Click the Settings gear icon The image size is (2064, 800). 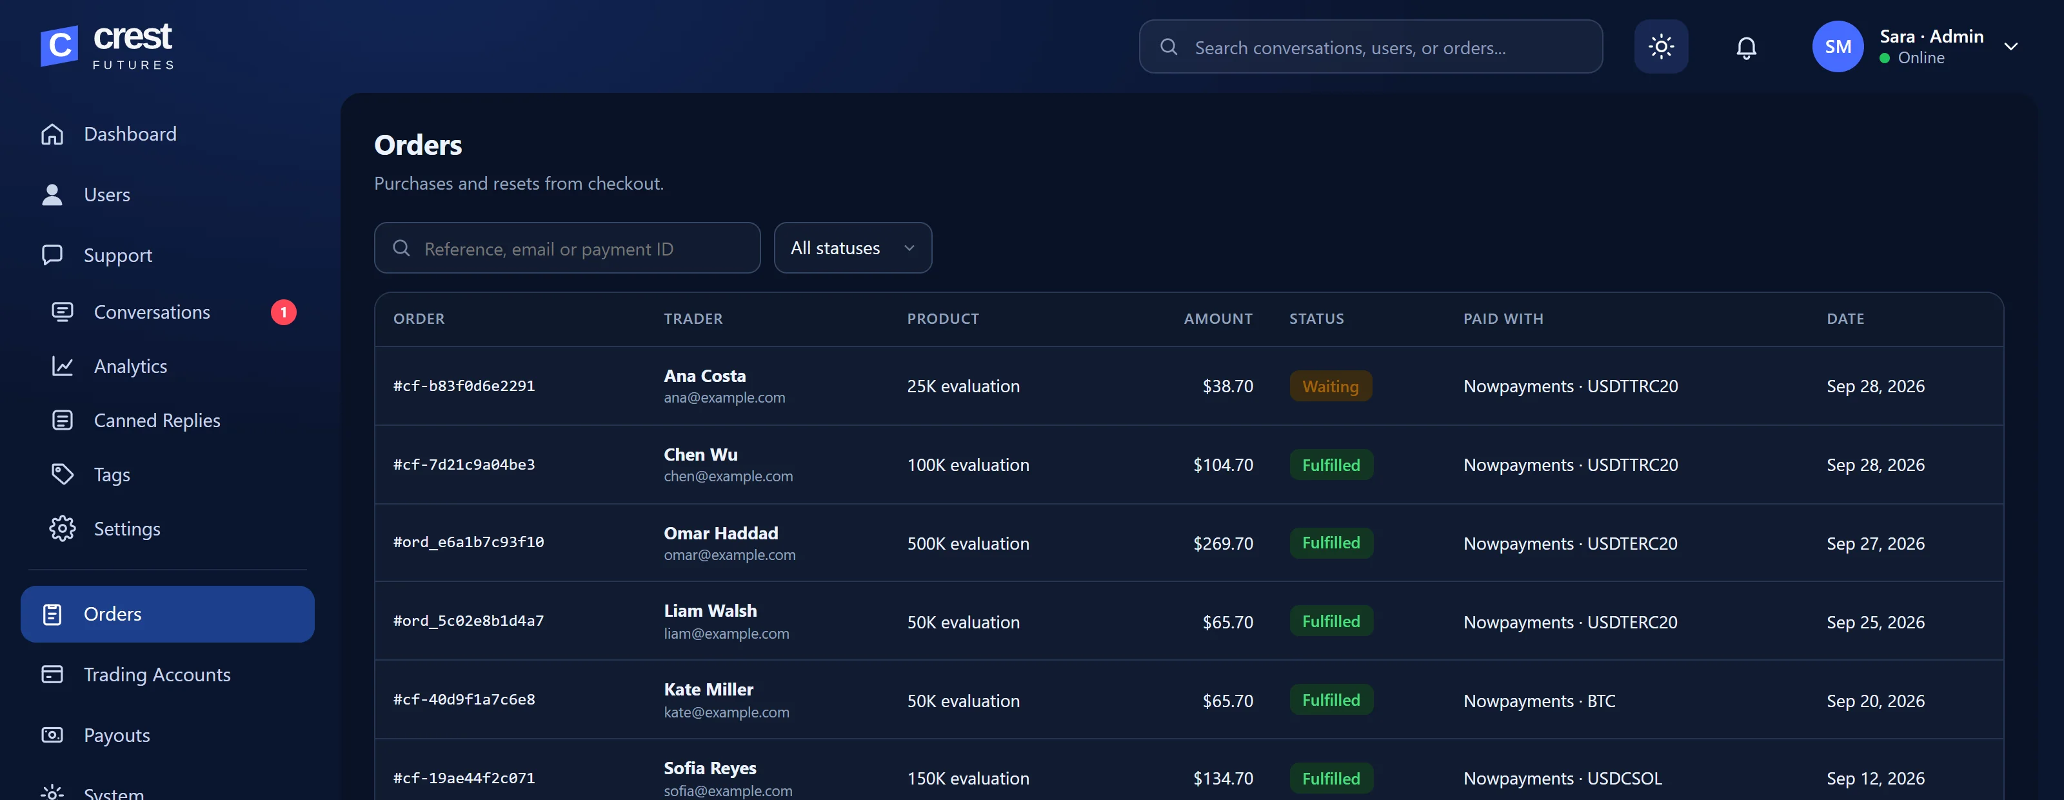[63, 529]
